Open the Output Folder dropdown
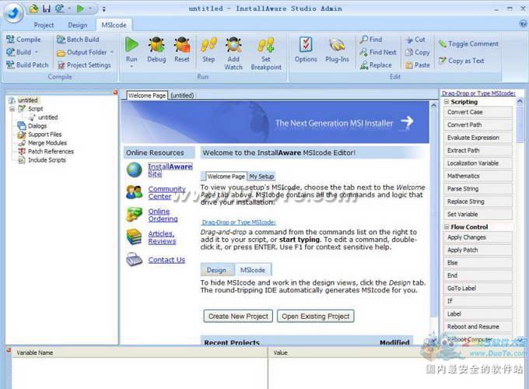This screenshot has height=389, width=529. tap(111, 52)
